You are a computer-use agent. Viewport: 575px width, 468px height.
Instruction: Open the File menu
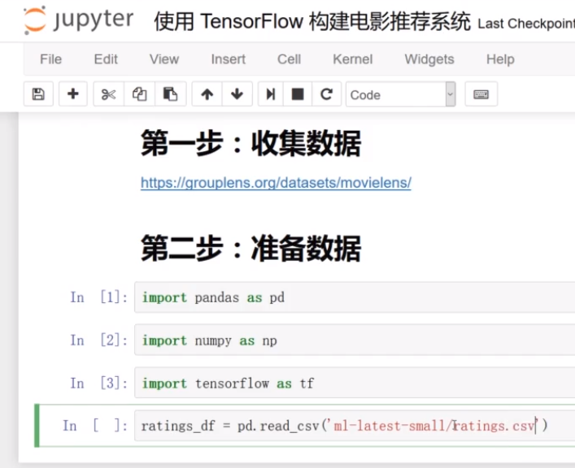coord(50,59)
